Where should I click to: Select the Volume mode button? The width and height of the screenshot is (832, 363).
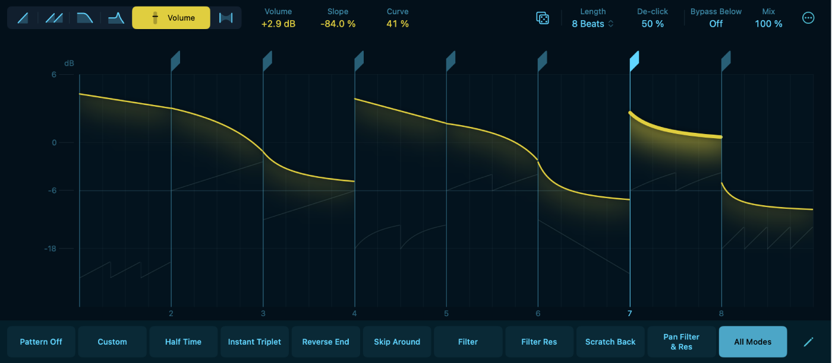[x=171, y=18]
